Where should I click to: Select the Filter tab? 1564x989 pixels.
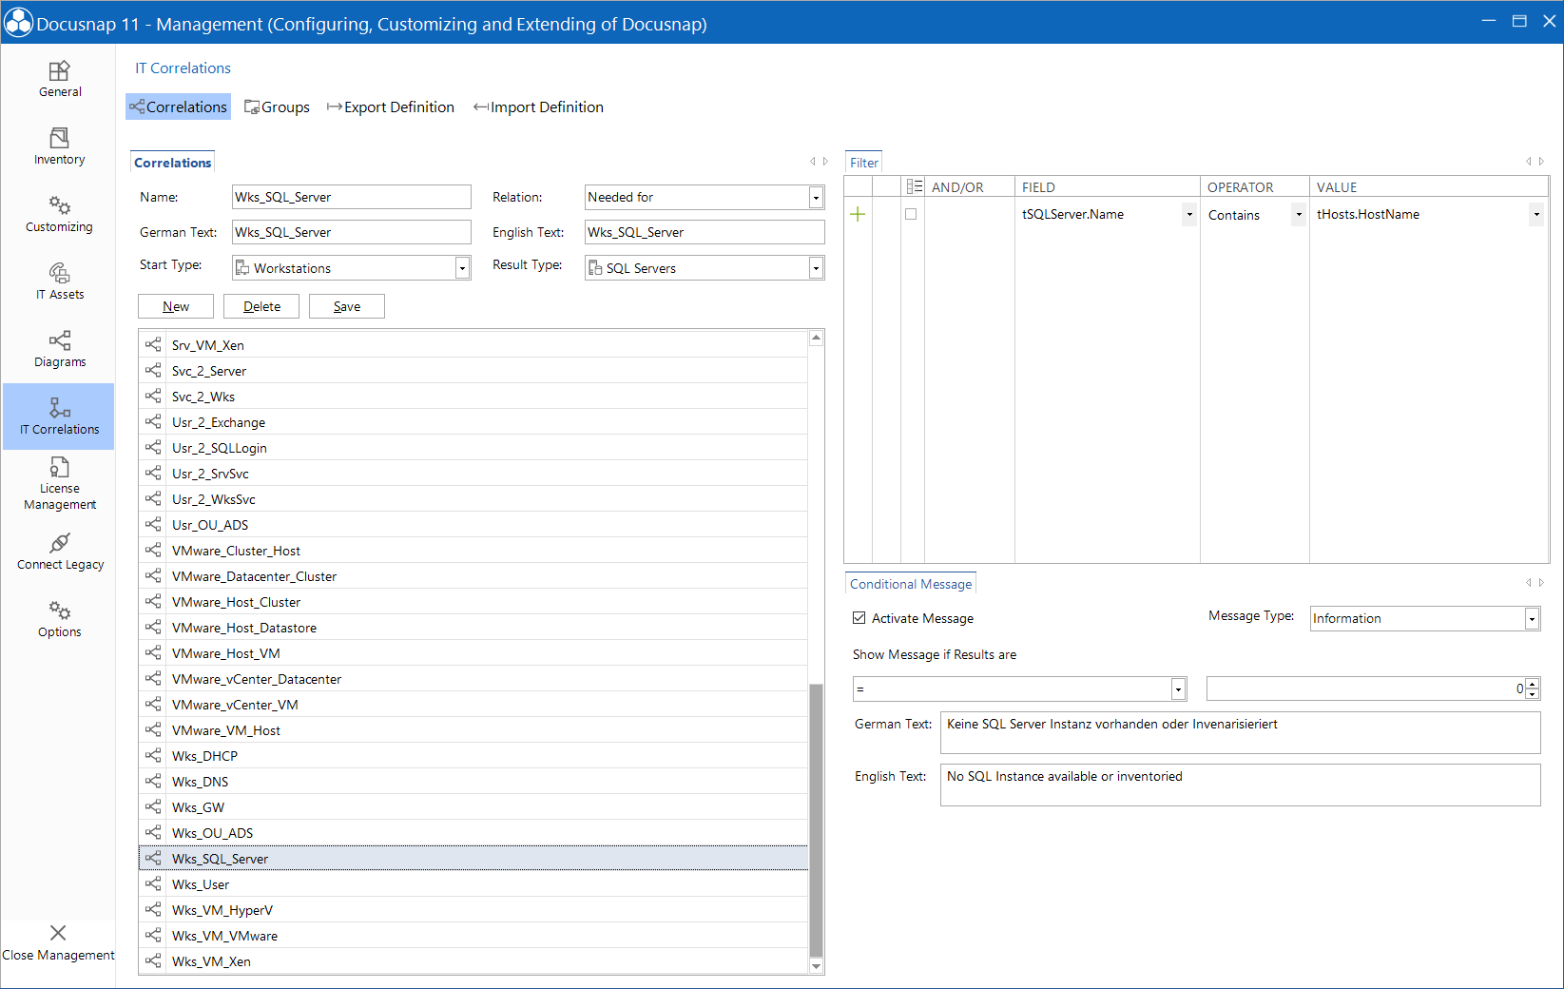coord(863,162)
